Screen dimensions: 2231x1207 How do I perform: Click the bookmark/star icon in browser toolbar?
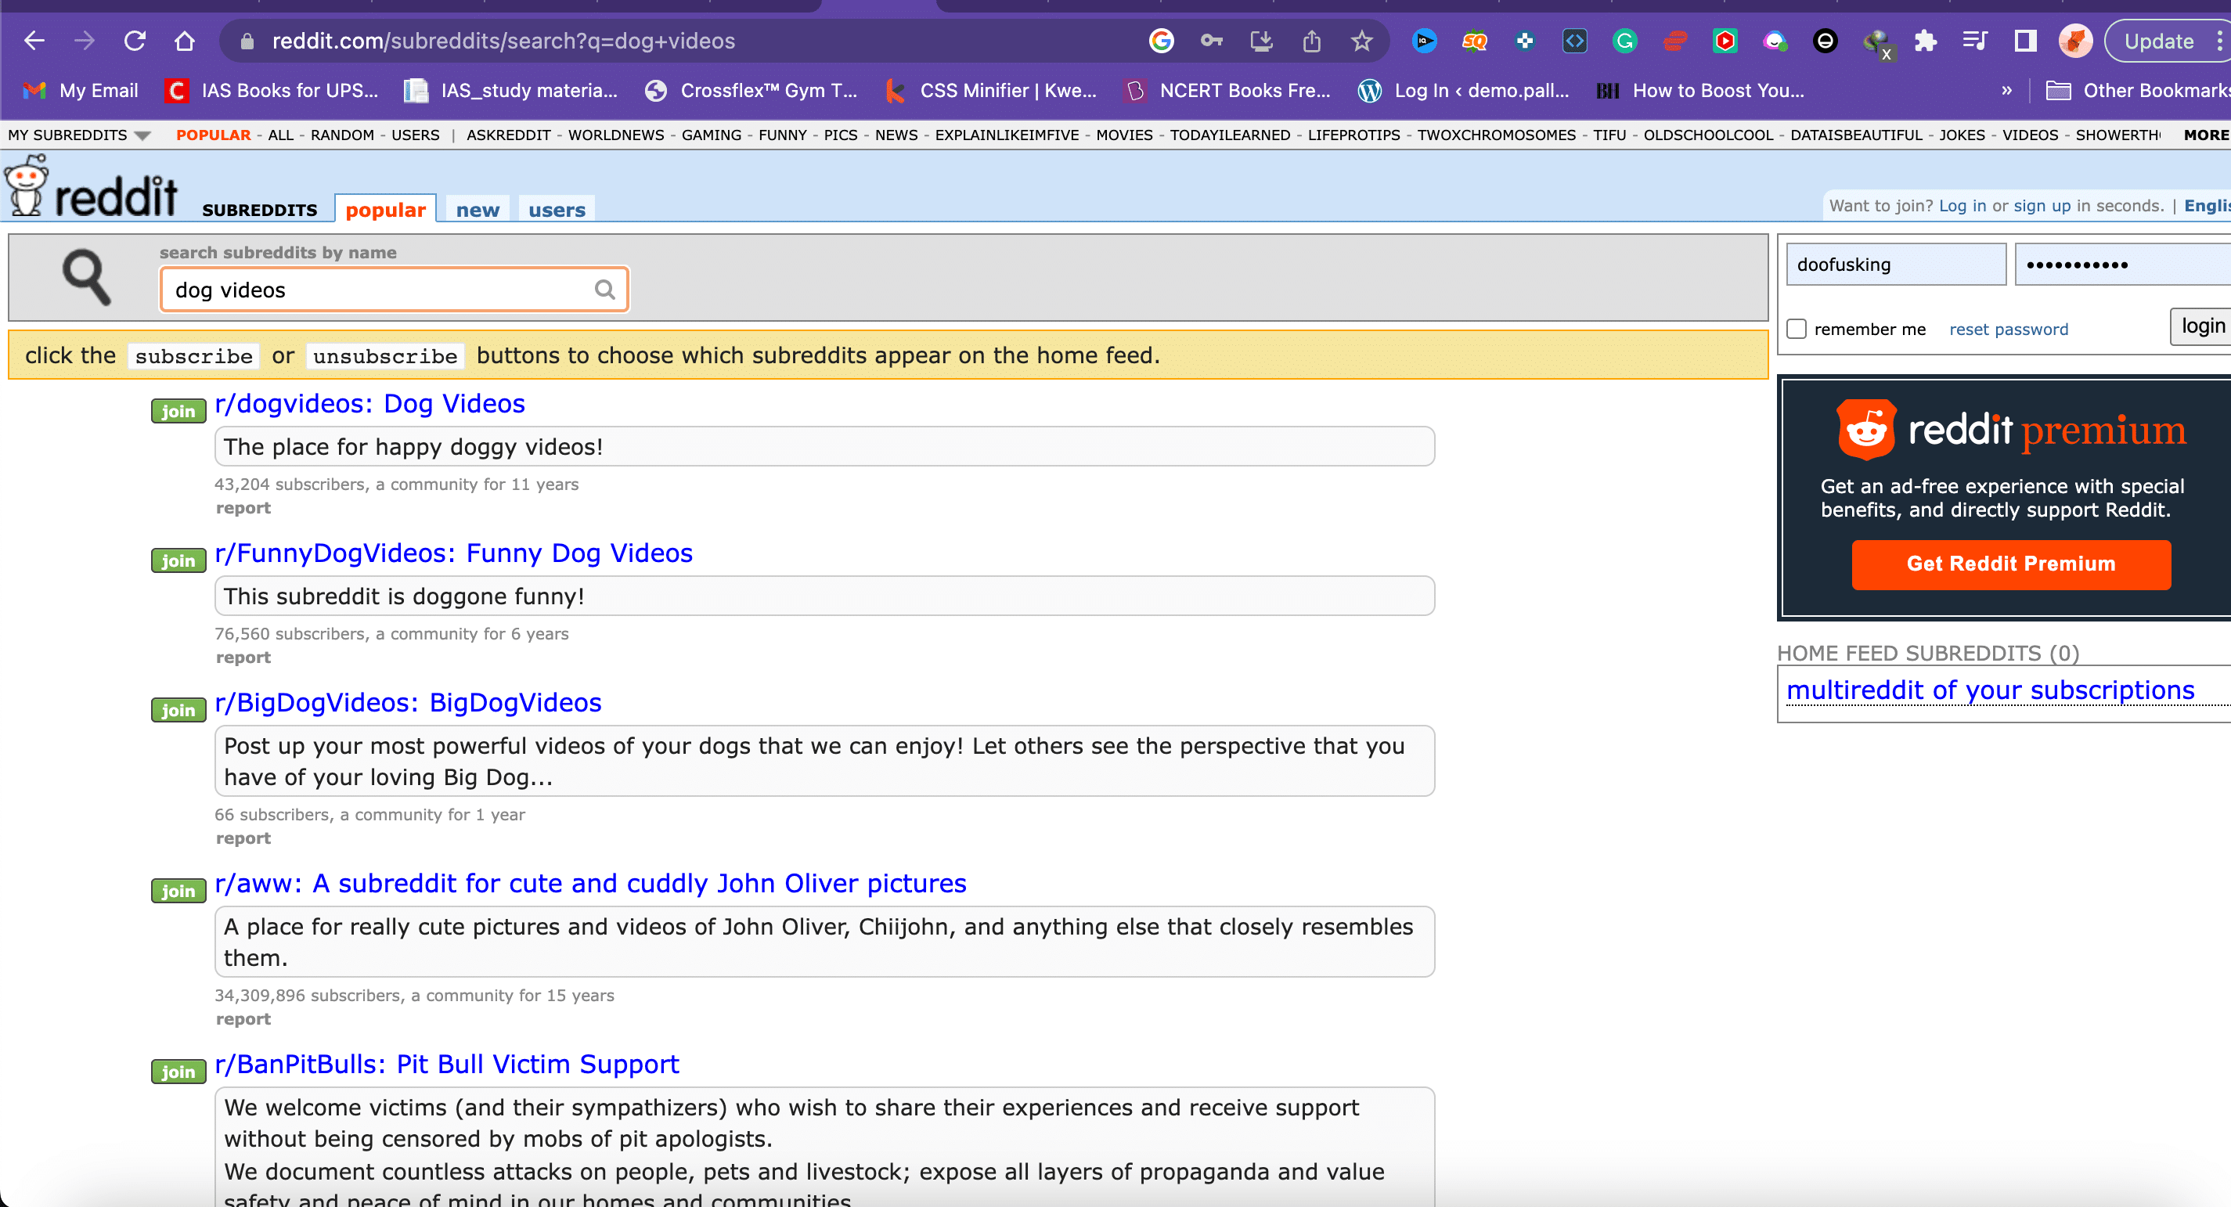[x=1360, y=40]
